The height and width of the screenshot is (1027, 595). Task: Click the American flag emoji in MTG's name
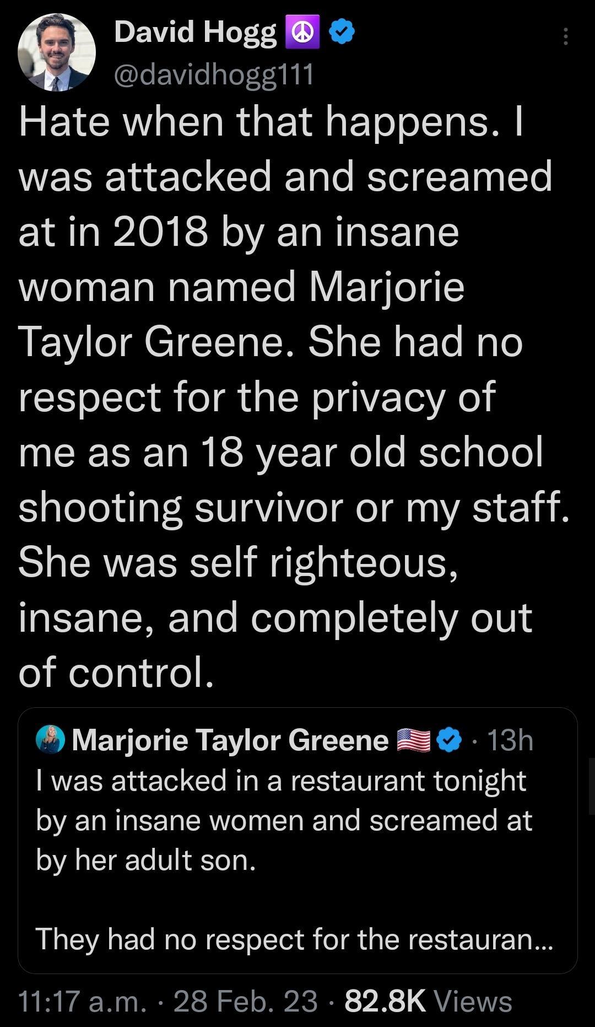tap(412, 741)
